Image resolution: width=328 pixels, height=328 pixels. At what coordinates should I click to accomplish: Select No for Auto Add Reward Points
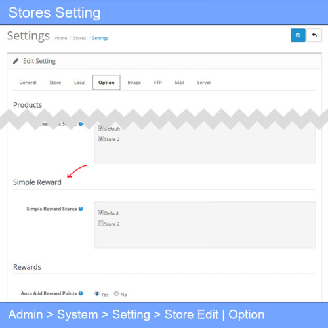pyautogui.click(x=116, y=293)
